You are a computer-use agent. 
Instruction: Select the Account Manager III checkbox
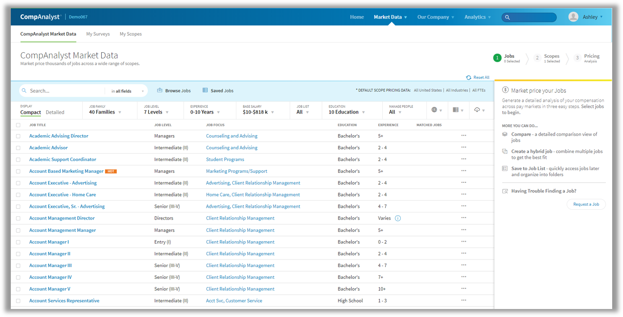[x=18, y=266]
